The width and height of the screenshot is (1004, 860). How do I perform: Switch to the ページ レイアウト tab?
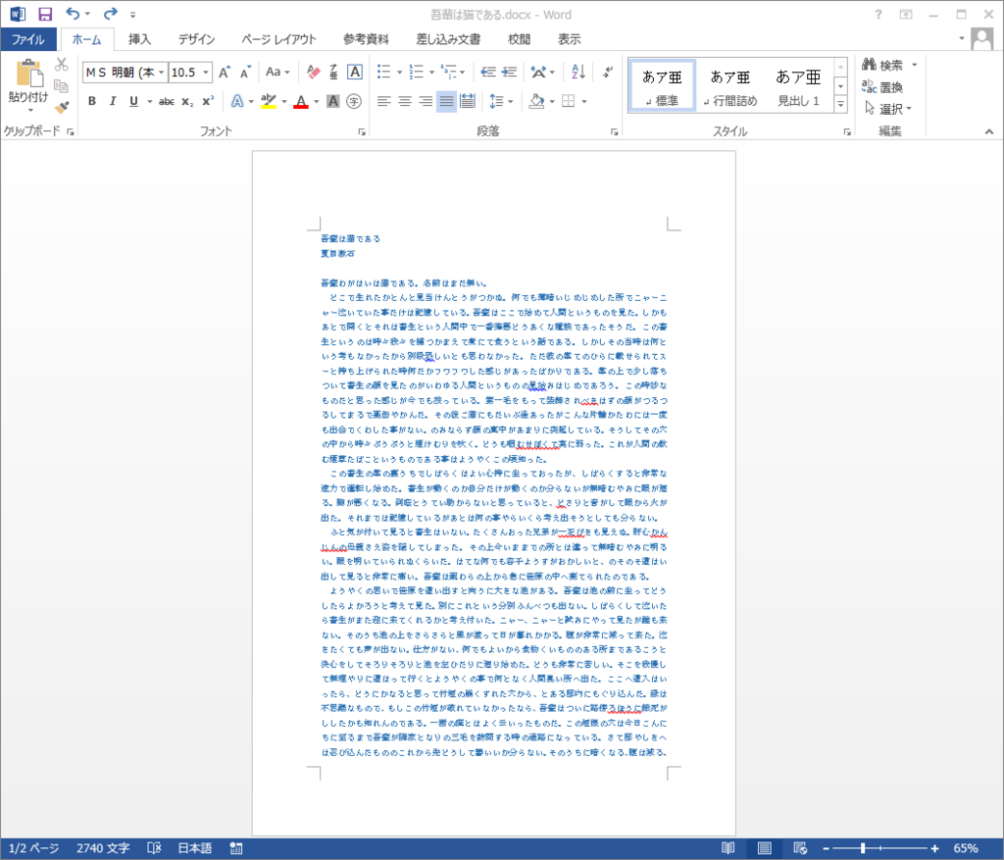pyautogui.click(x=278, y=39)
